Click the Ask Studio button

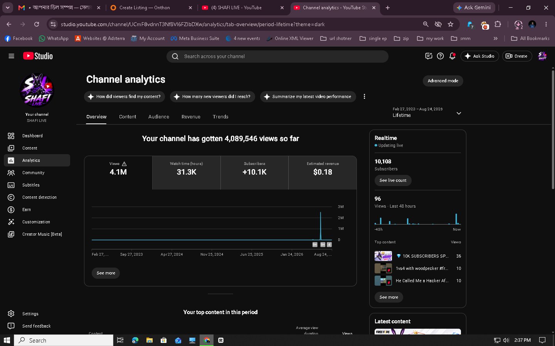pos(479,56)
